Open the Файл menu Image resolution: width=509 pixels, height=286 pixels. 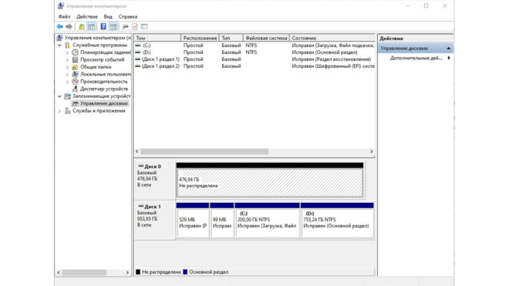click(x=64, y=16)
